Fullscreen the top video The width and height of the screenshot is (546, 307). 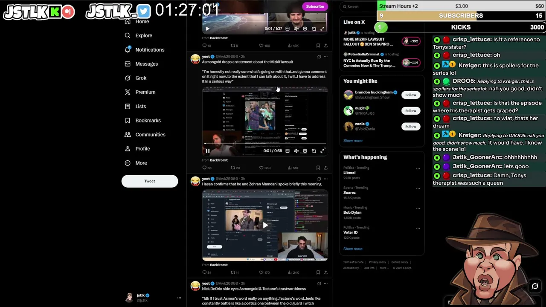(x=322, y=29)
